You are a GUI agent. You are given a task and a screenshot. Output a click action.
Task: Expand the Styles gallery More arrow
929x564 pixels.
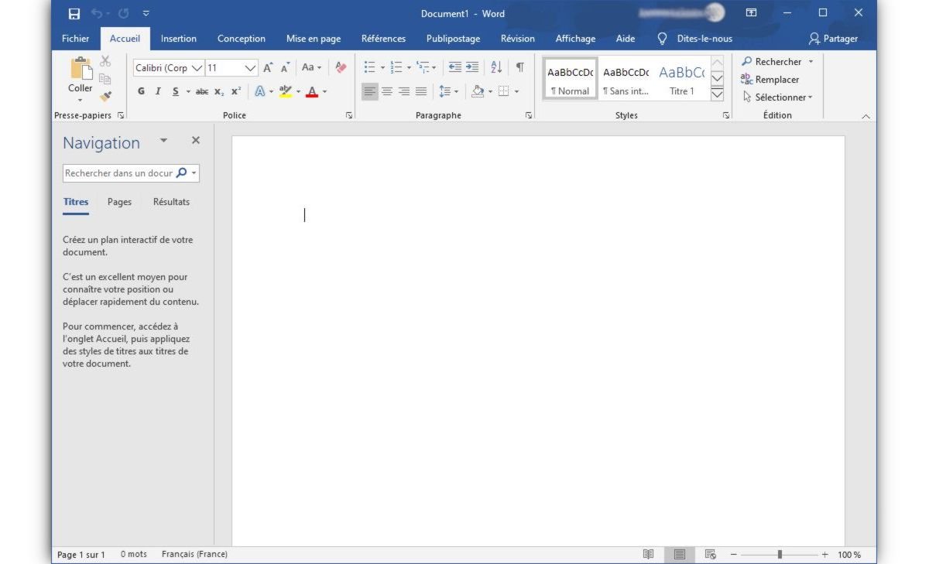717,94
